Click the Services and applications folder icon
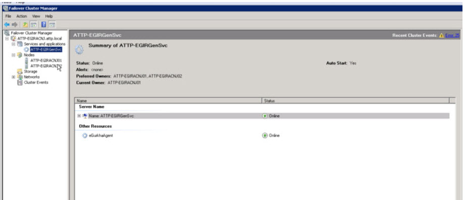The height and width of the screenshot is (200, 465). pos(20,44)
